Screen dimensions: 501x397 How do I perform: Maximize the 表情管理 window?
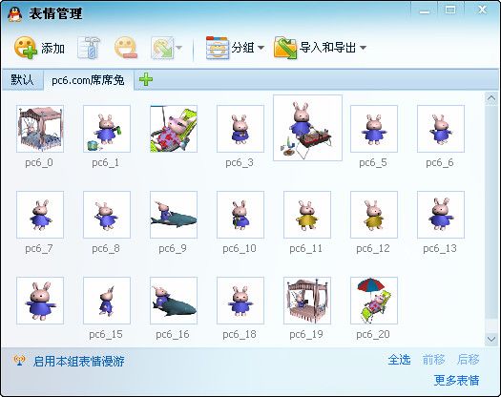450,10
